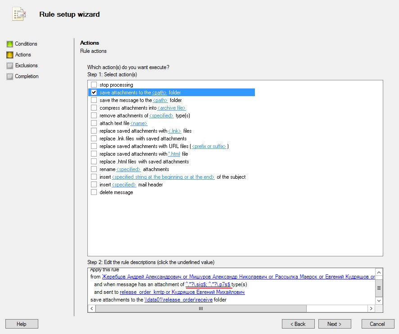Go to the Conditions wizard step
The height and width of the screenshot is (334, 399).
(26, 44)
